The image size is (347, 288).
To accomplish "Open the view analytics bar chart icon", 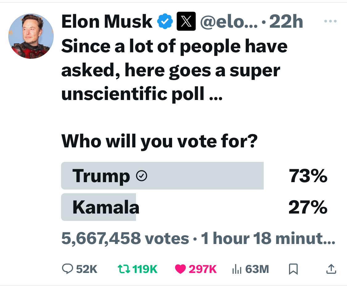I will 237,269.
